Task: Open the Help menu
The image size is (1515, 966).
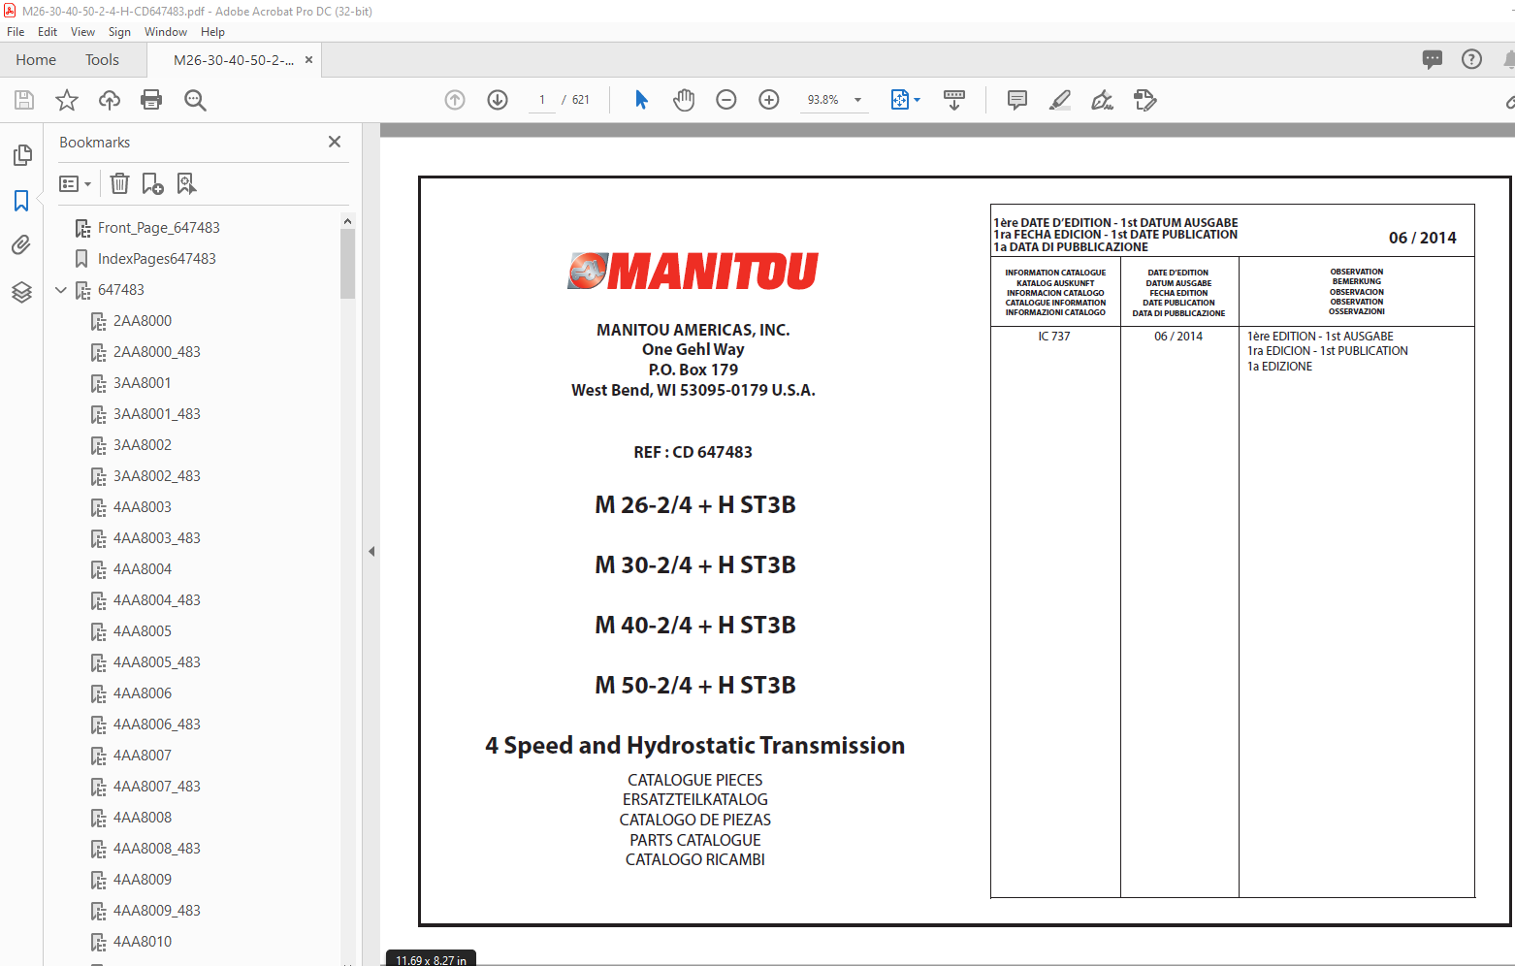Action: point(212,32)
